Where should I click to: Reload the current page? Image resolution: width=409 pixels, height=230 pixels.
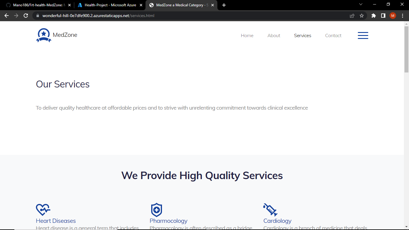coord(25,16)
